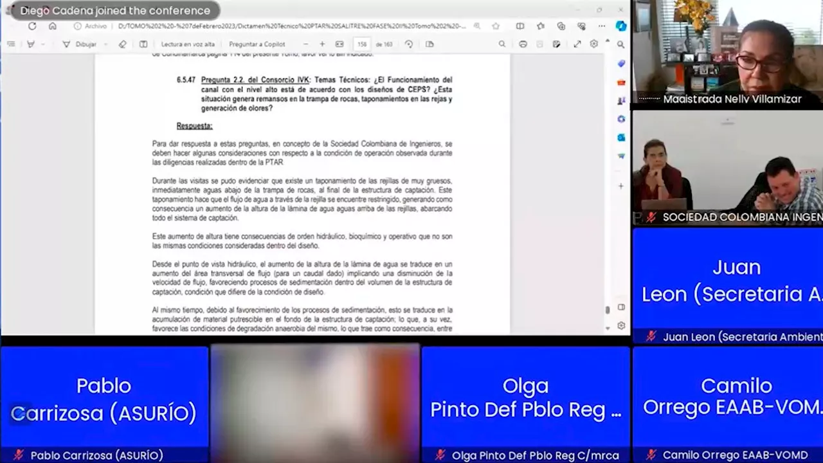
Task: Open browser collections icon
Action: tap(561, 26)
